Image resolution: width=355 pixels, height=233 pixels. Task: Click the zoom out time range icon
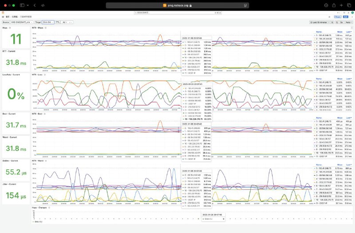(332, 22)
